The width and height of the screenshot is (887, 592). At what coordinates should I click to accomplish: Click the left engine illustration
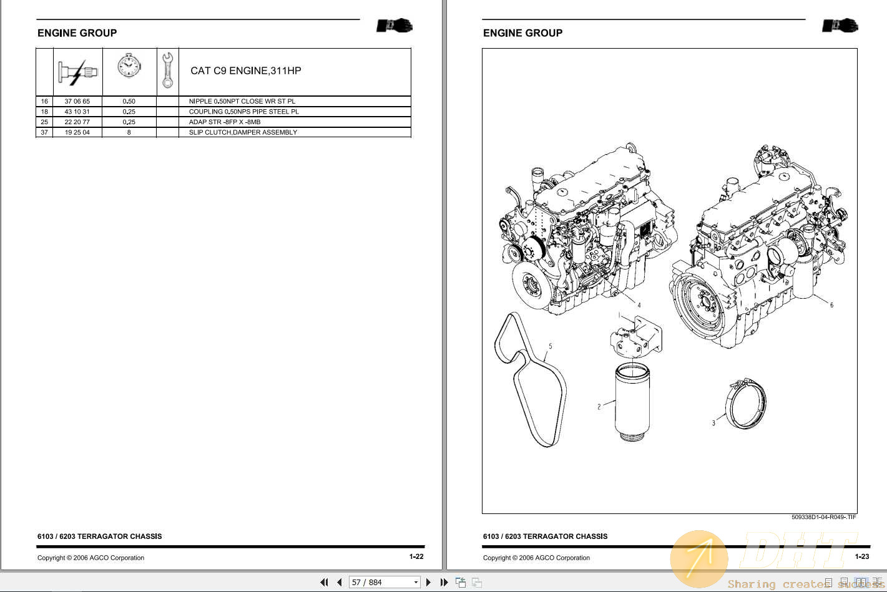(587, 228)
